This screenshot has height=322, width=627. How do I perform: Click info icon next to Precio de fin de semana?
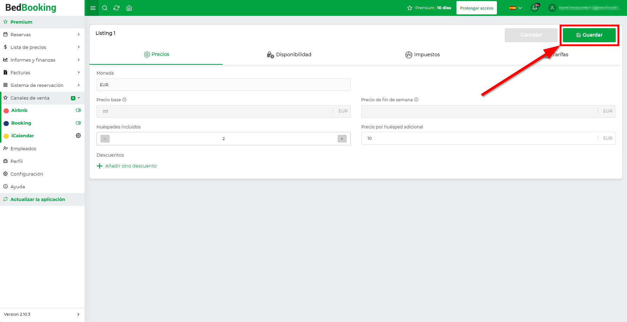(416, 100)
